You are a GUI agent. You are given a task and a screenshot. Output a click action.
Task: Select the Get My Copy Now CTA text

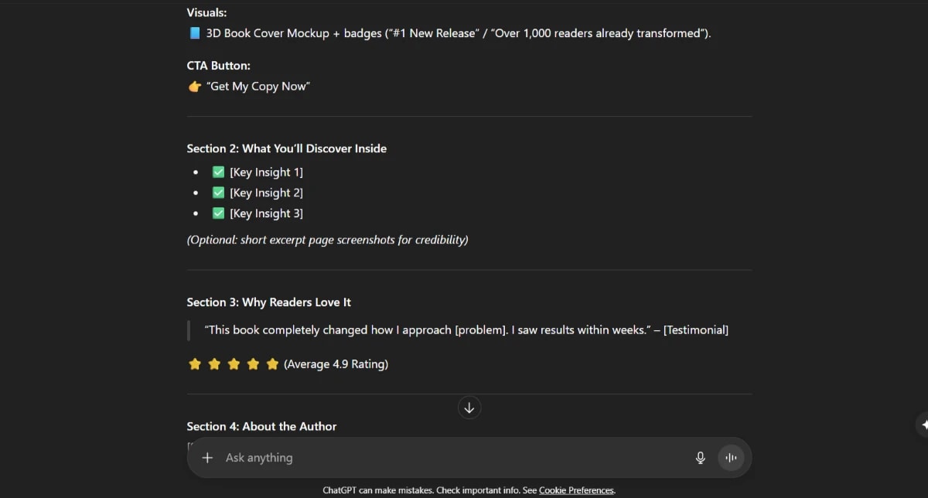(258, 86)
